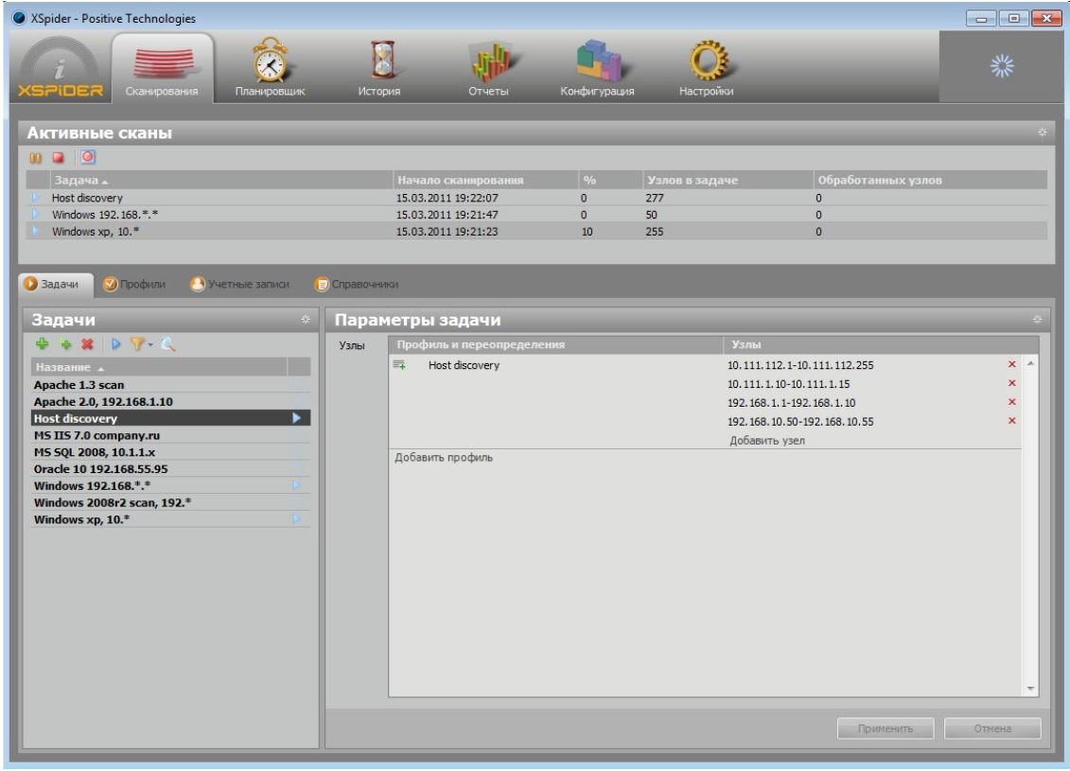1070x771 pixels.
Task: Switch to the Профили tab
Action: point(134,284)
